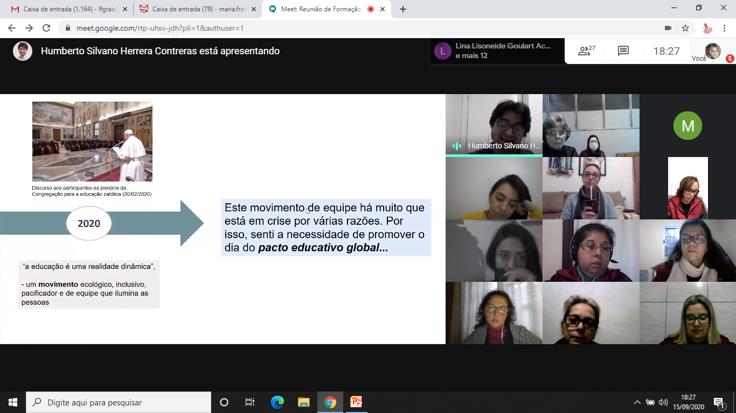Open the Chrome profile avatar

click(x=707, y=28)
